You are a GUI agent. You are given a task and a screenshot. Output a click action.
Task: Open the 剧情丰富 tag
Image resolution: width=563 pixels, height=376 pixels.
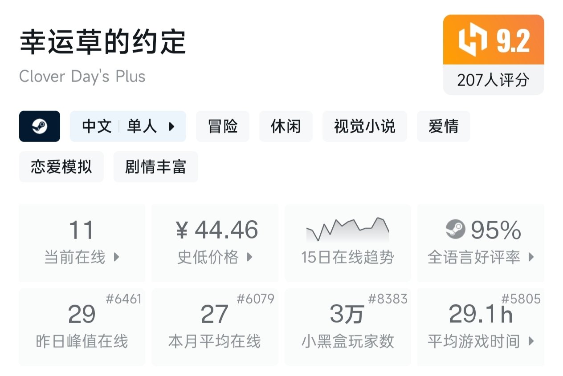[155, 167]
